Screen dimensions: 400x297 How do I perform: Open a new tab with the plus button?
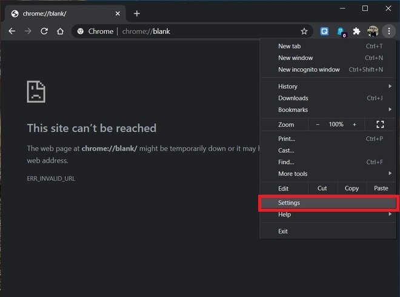(137, 13)
